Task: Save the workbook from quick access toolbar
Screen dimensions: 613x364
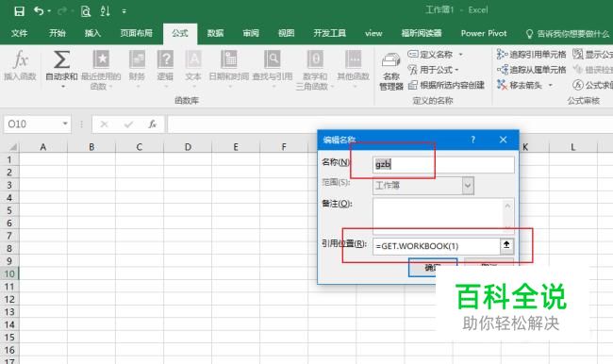Action: click(19, 11)
